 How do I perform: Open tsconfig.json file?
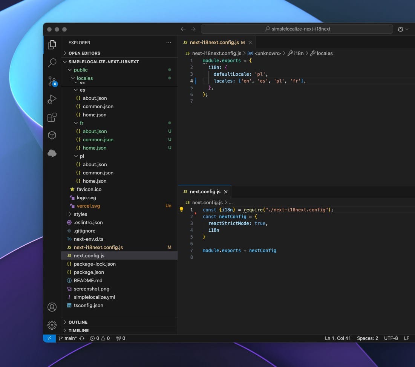[x=89, y=305]
